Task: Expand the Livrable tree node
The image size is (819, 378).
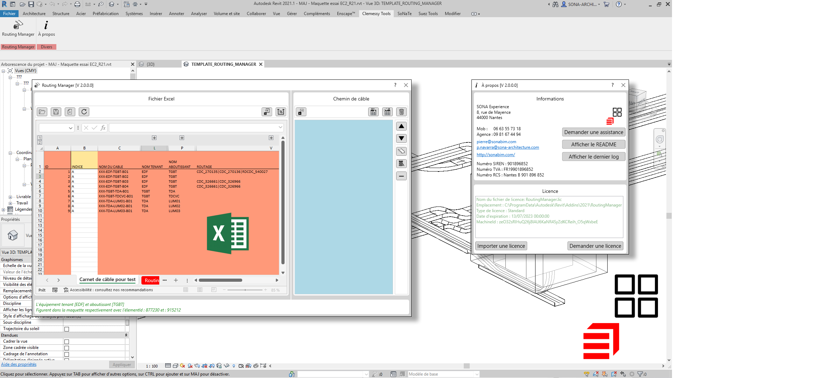Action: coord(10,197)
